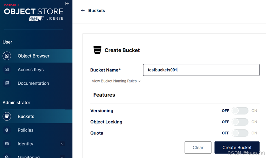The image size is (266, 158).
Task: Click the ON label beside Versioning
Action: [254, 111]
